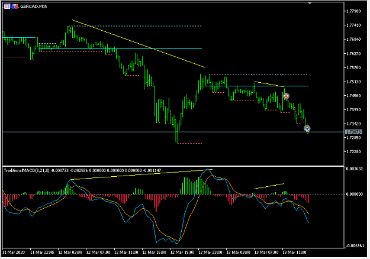Click the 13 Mar 03:00 time label
Screen dimensions: 370x259
click(x=239, y=252)
